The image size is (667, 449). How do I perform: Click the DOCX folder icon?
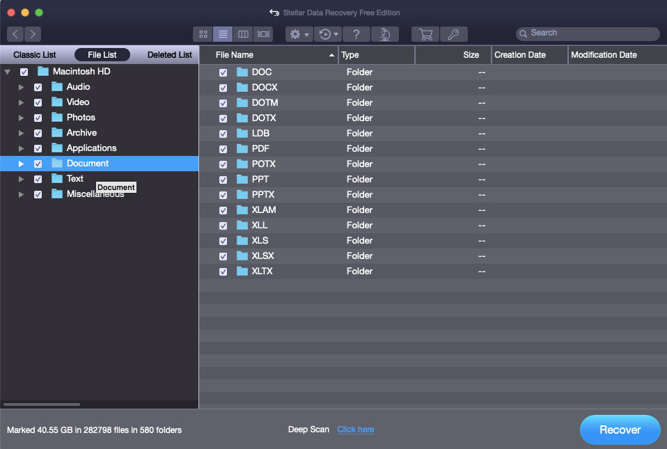coord(242,87)
